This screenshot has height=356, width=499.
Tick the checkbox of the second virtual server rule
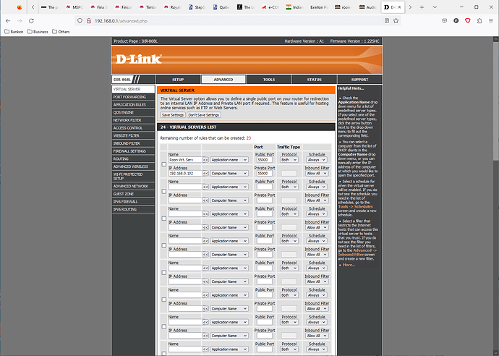(163, 192)
